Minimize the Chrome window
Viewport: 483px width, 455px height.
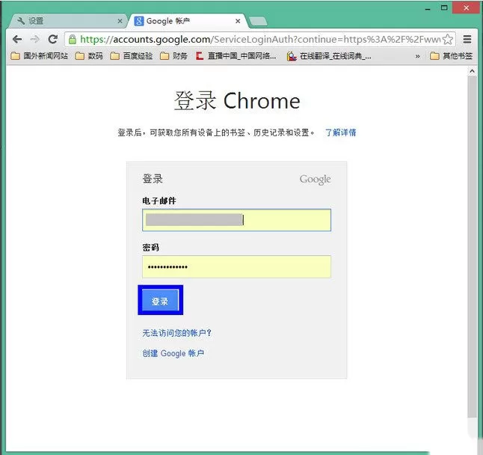point(428,8)
